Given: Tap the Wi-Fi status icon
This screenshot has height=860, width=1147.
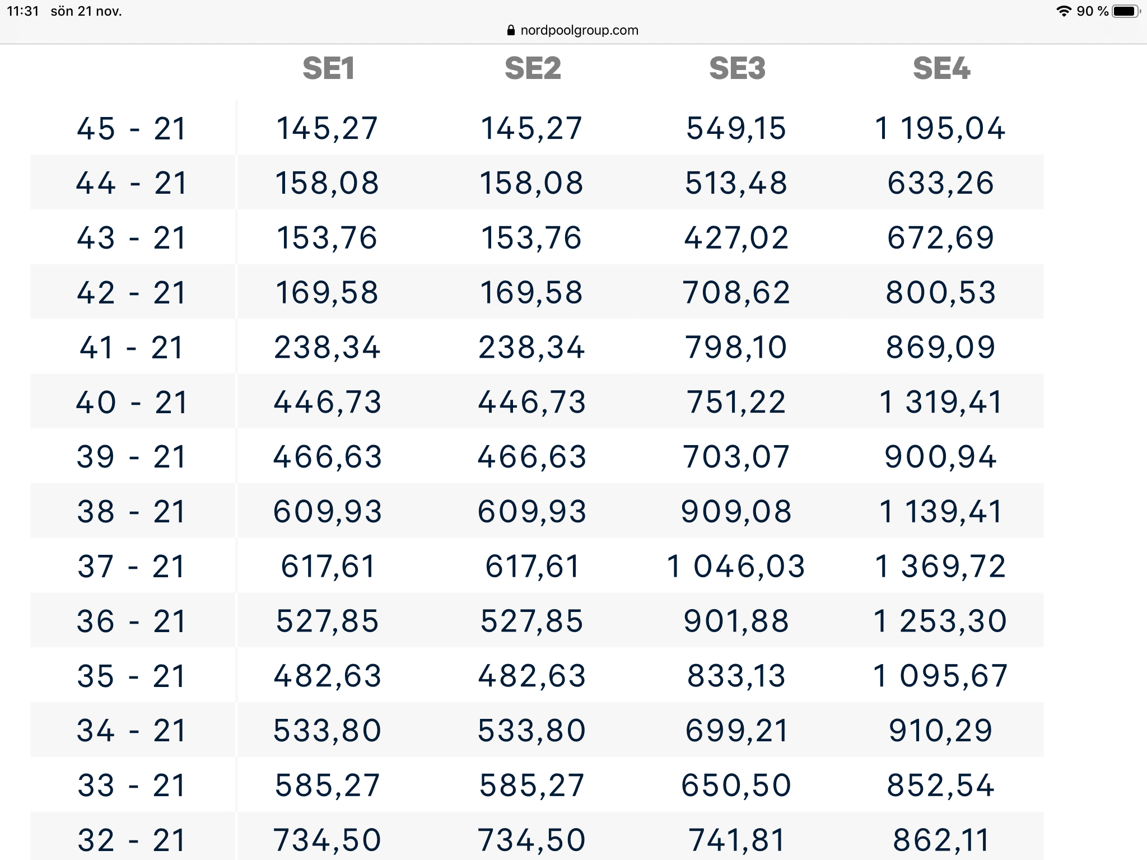Looking at the screenshot, I should [1064, 11].
